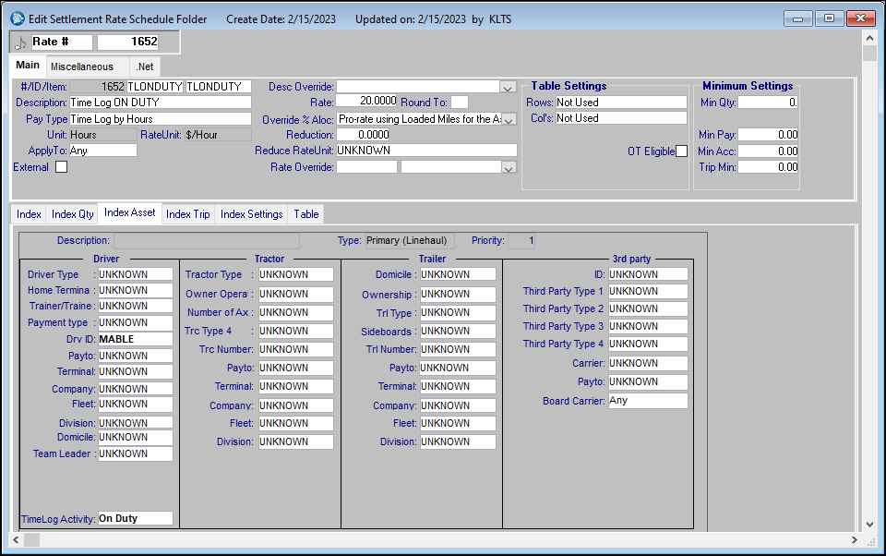Switch to the Index Qty tab
The height and width of the screenshot is (556, 886).
pos(72,214)
